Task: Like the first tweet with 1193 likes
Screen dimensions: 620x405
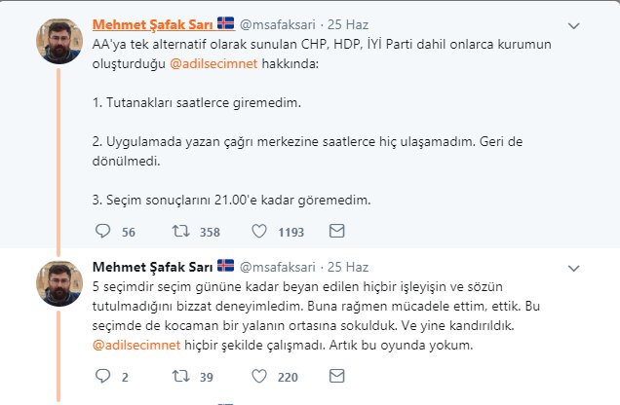Action: (260, 232)
